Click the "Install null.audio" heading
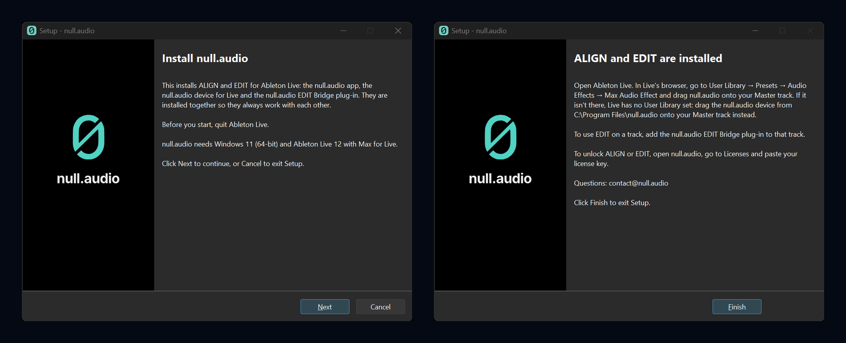Screen dimensions: 846x343 click(205, 58)
